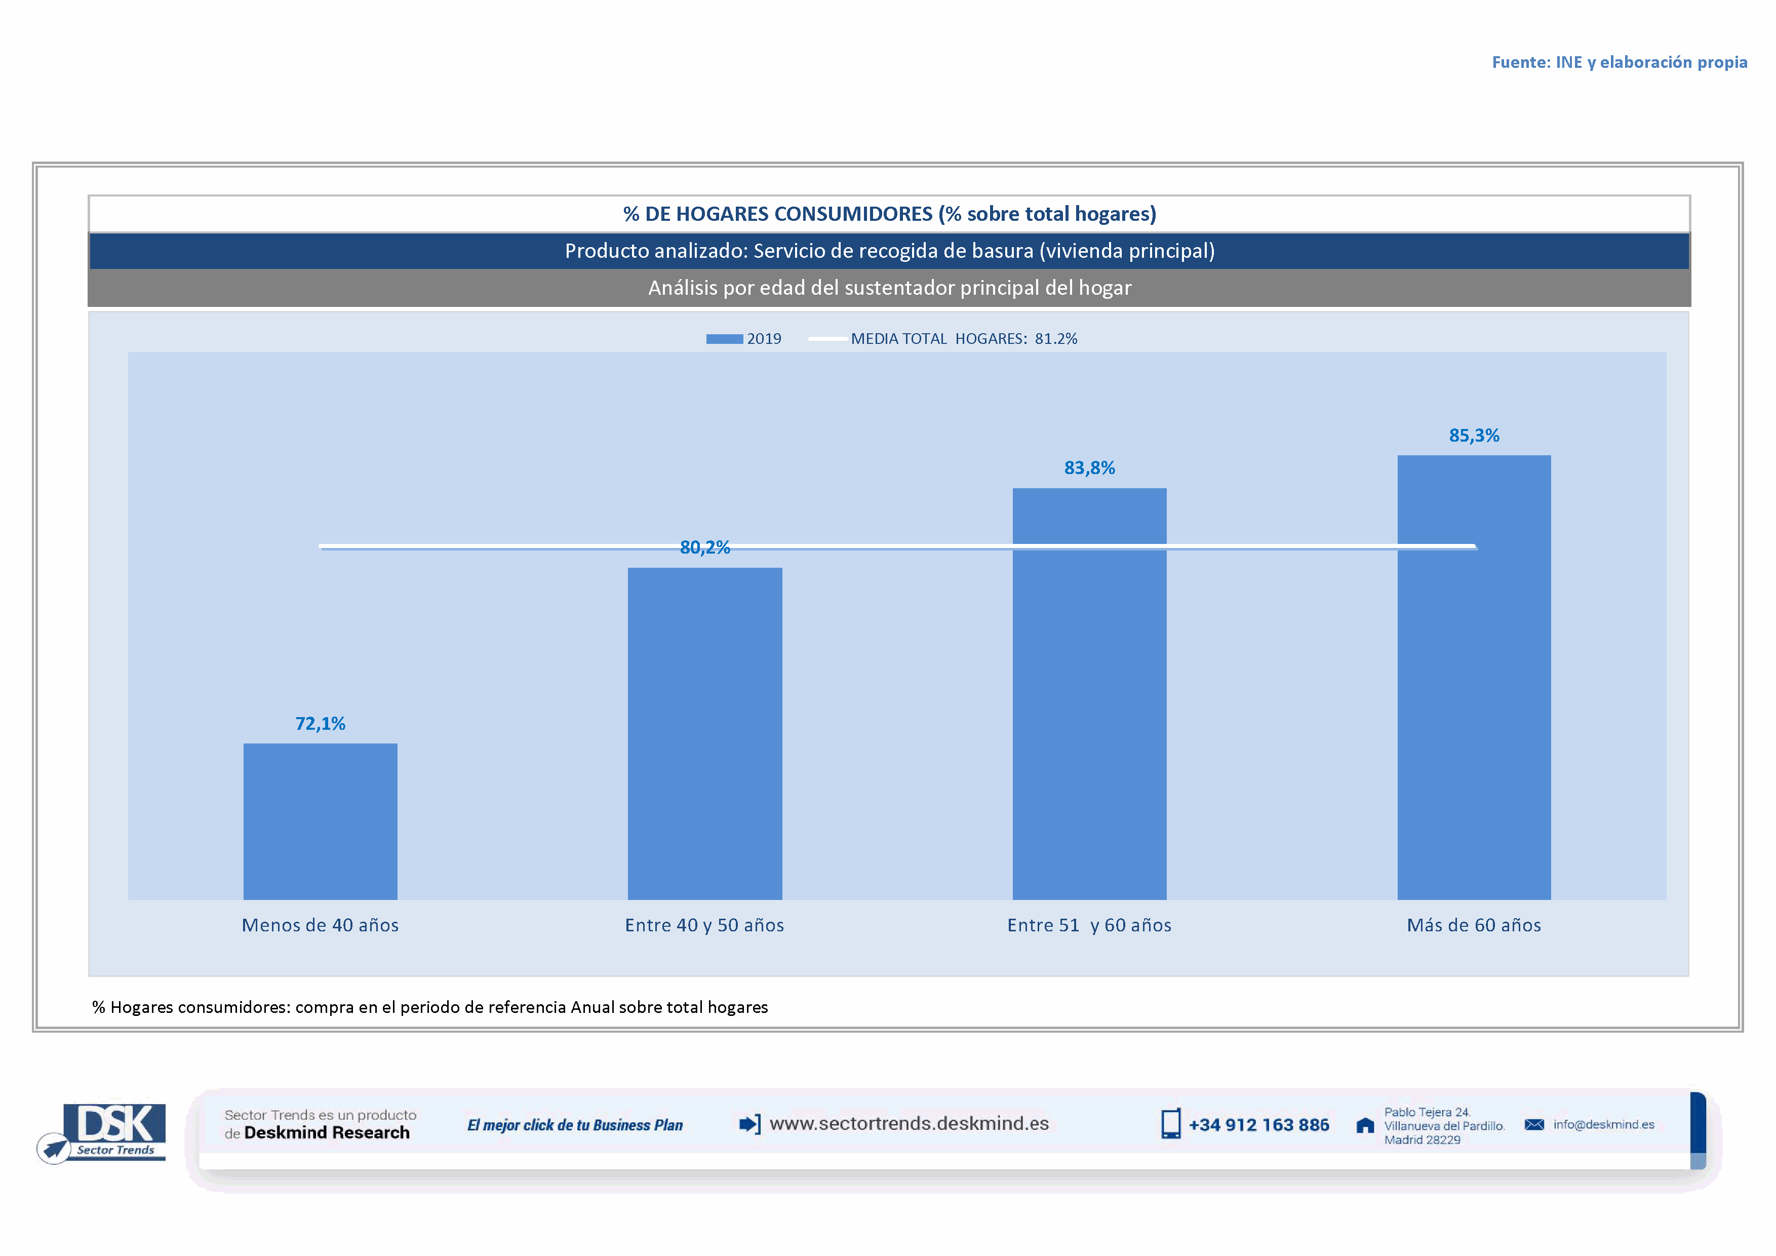Click the house address icon
The height and width of the screenshot is (1256, 1776).
[x=1365, y=1125]
